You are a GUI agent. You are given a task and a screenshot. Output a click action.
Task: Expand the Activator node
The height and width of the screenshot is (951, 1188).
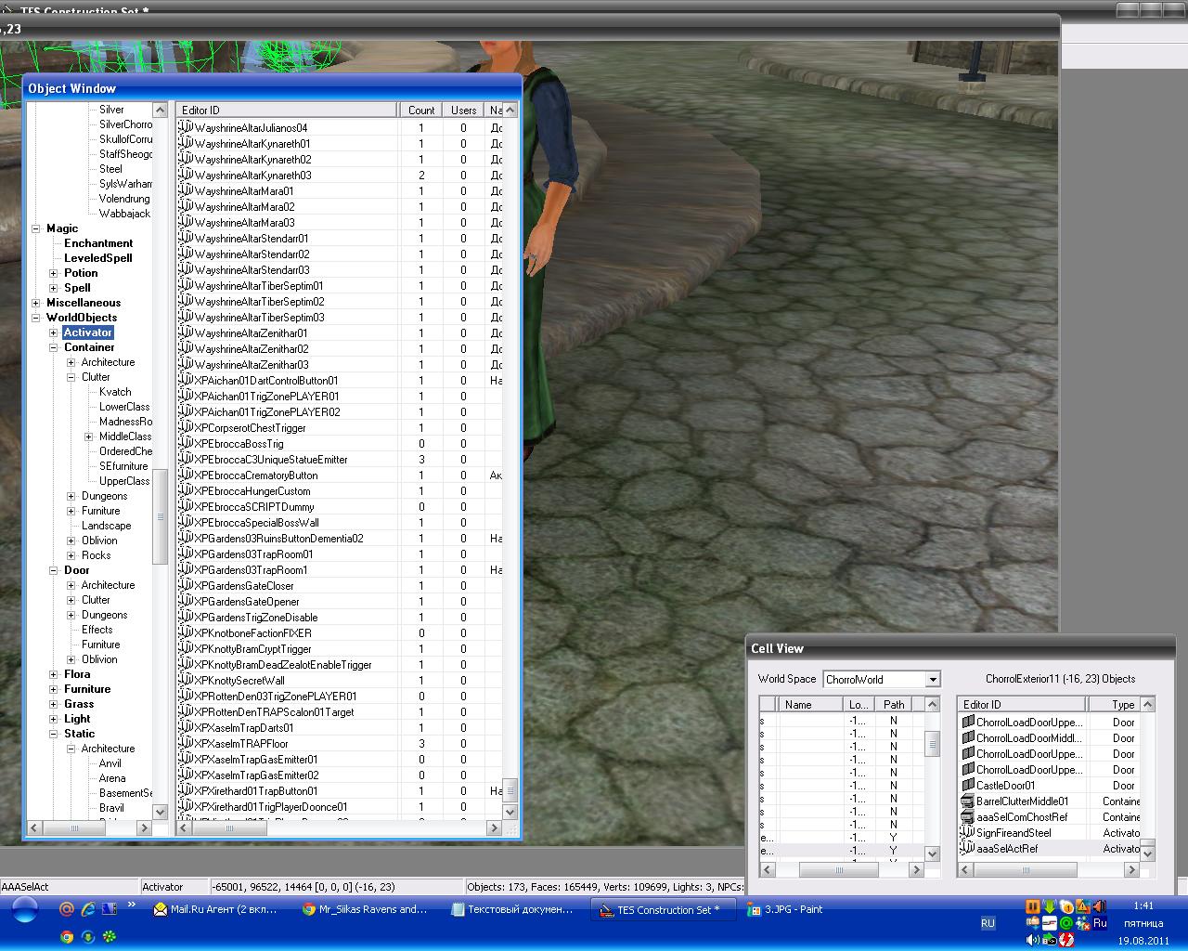pos(54,332)
